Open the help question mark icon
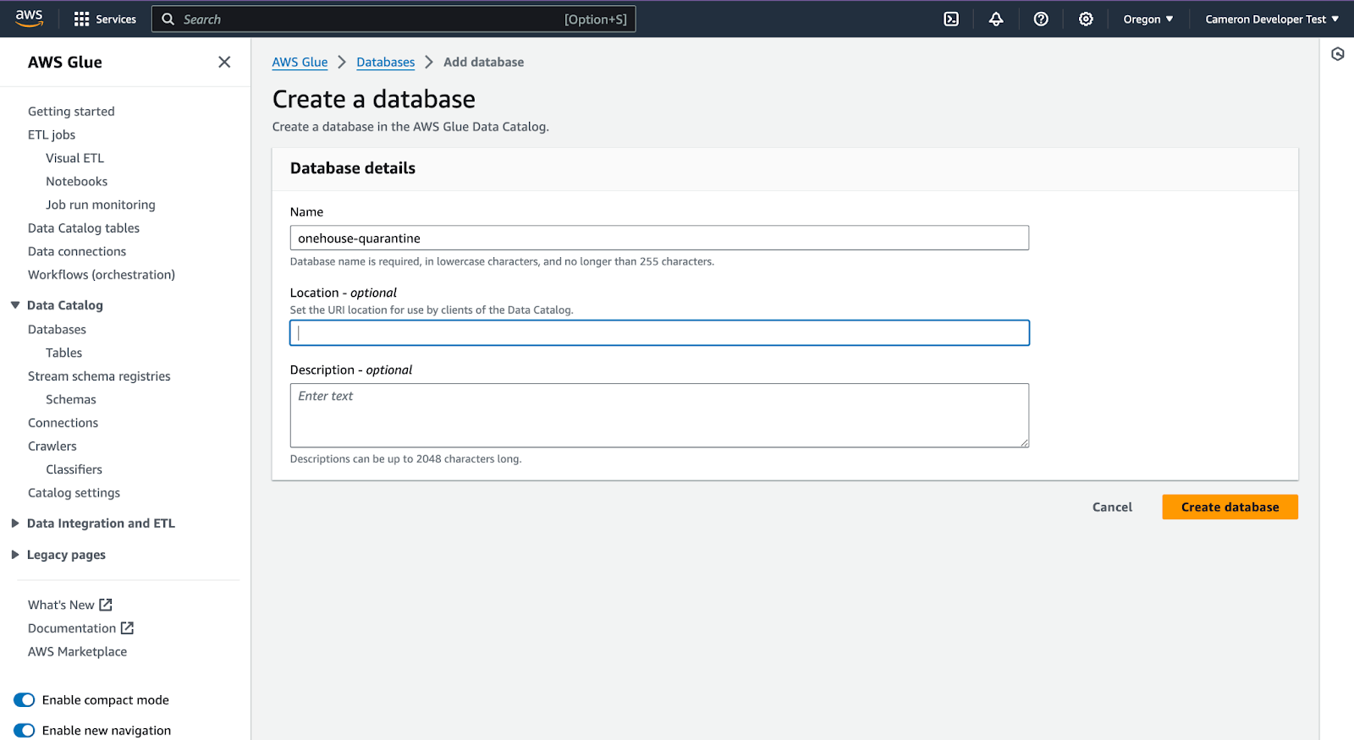Viewport: 1354px width, 740px height. (x=1041, y=19)
